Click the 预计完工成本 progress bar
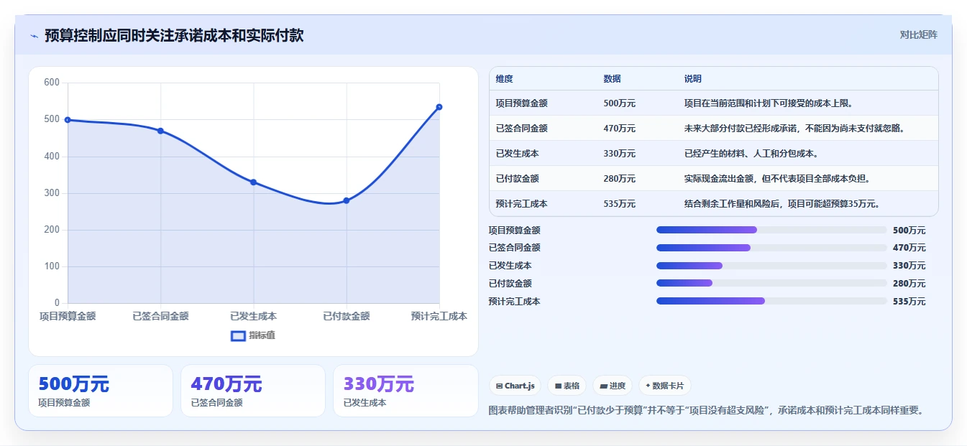 [x=771, y=302]
